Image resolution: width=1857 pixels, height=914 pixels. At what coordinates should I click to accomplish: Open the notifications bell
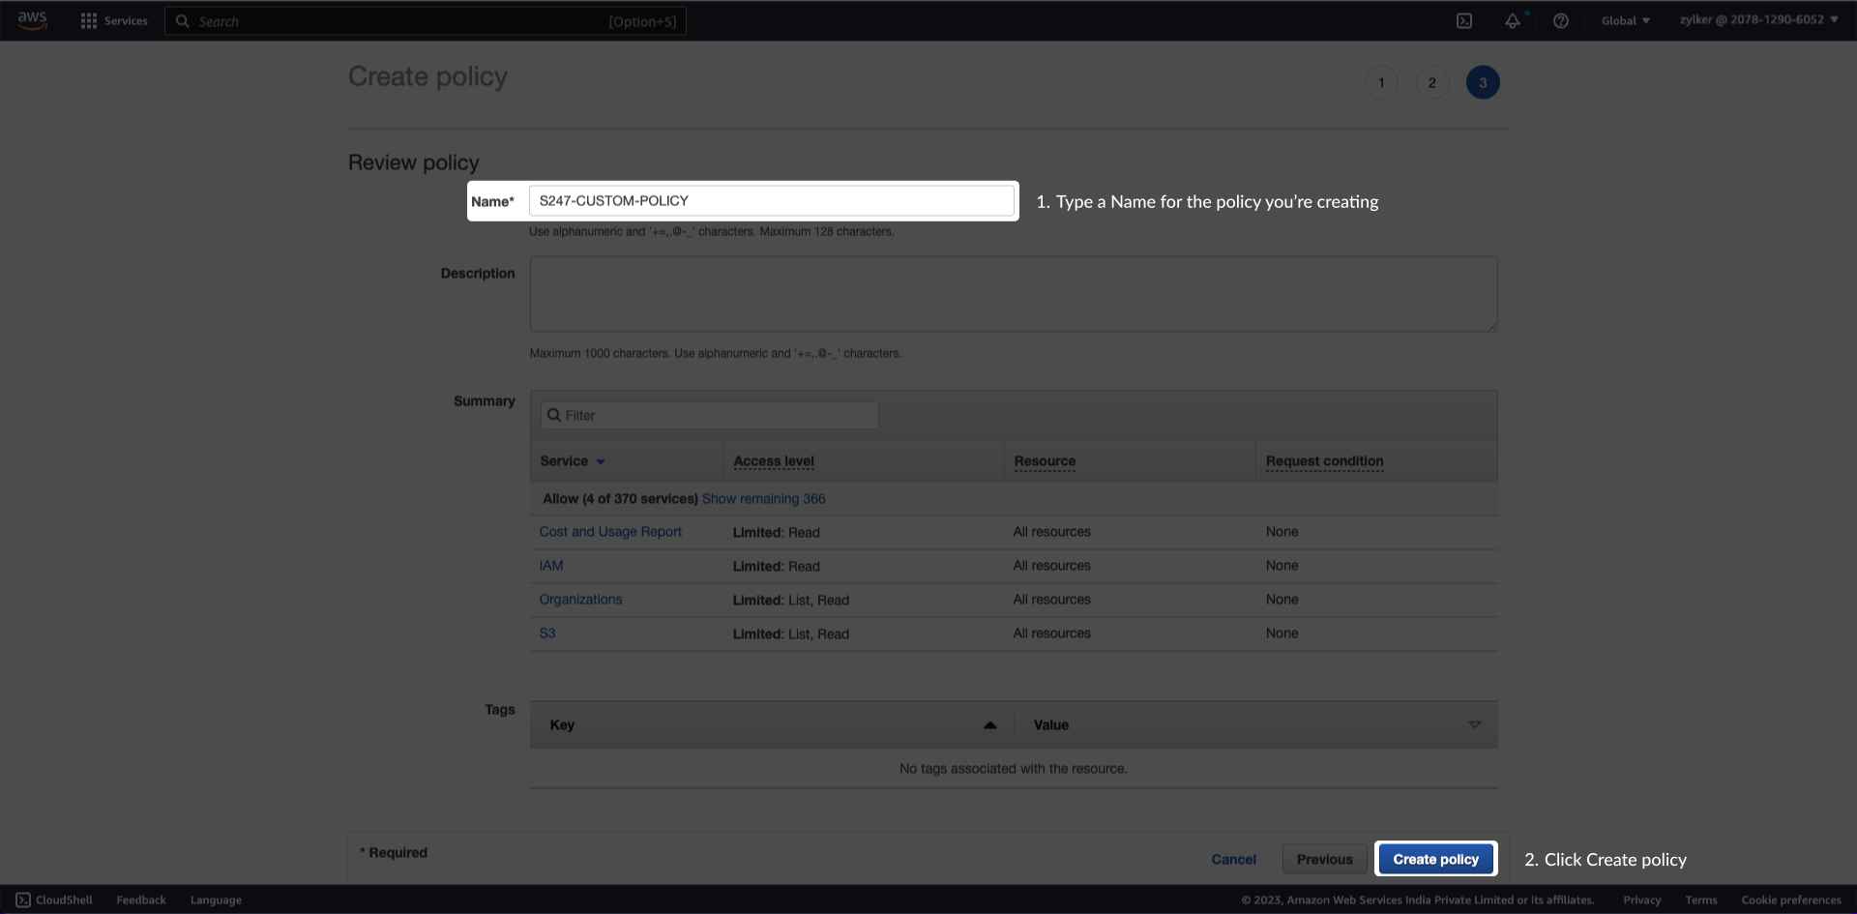click(1513, 20)
